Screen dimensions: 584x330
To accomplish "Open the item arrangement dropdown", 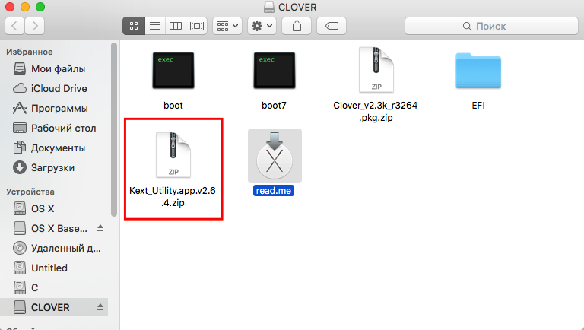I will (x=227, y=26).
